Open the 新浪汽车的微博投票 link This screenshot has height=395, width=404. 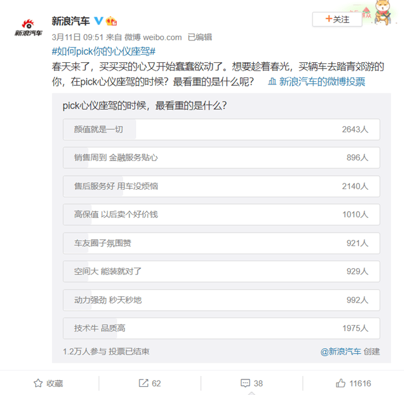(x=322, y=82)
